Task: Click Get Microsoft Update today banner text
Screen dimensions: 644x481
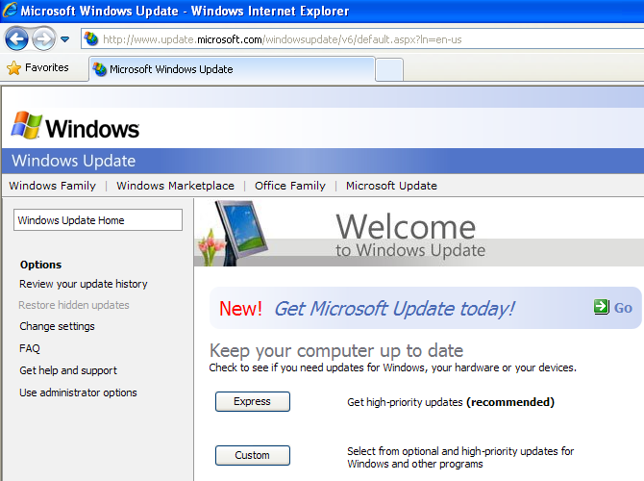Action: point(394,309)
